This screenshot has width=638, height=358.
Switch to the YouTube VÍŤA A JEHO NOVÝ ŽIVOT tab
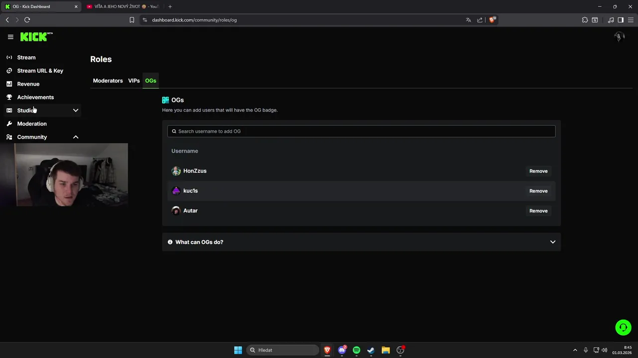123,6
